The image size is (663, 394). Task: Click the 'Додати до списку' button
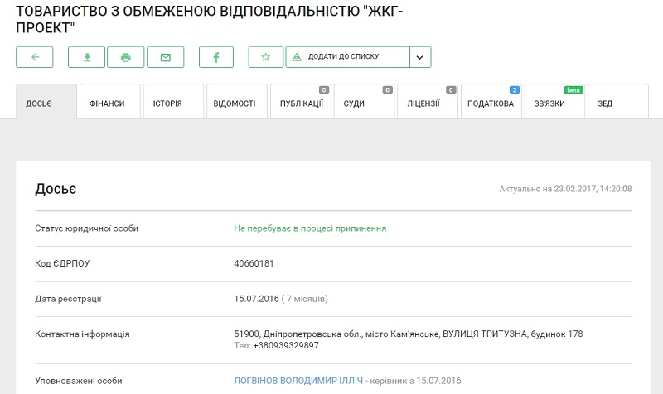point(347,57)
